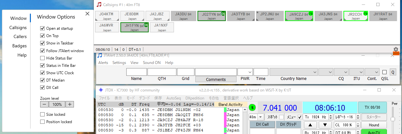
Task: Close the Window Options panel with X
Action: [x=87, y=13]
